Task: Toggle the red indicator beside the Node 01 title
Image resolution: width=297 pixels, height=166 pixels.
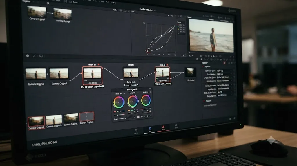Action: point(99,65)
